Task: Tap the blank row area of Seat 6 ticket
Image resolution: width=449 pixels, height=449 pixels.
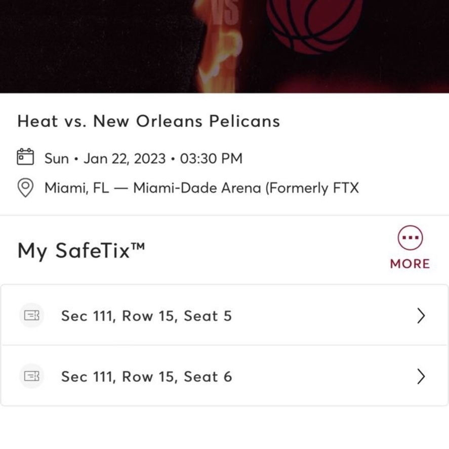Action: (323, 376)
